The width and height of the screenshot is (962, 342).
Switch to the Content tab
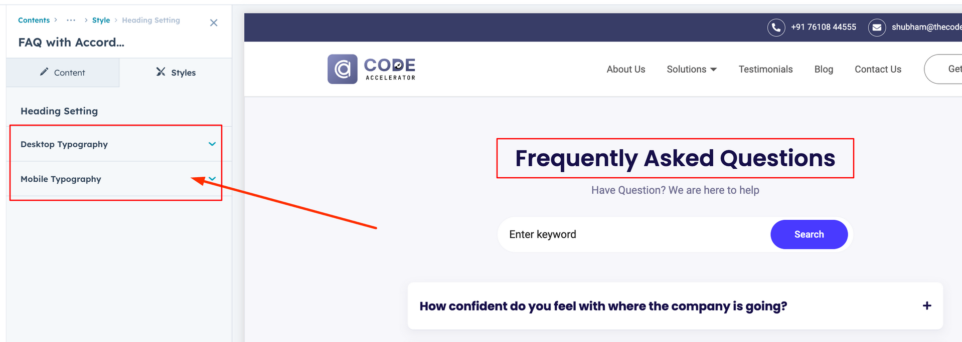point(63,72)
